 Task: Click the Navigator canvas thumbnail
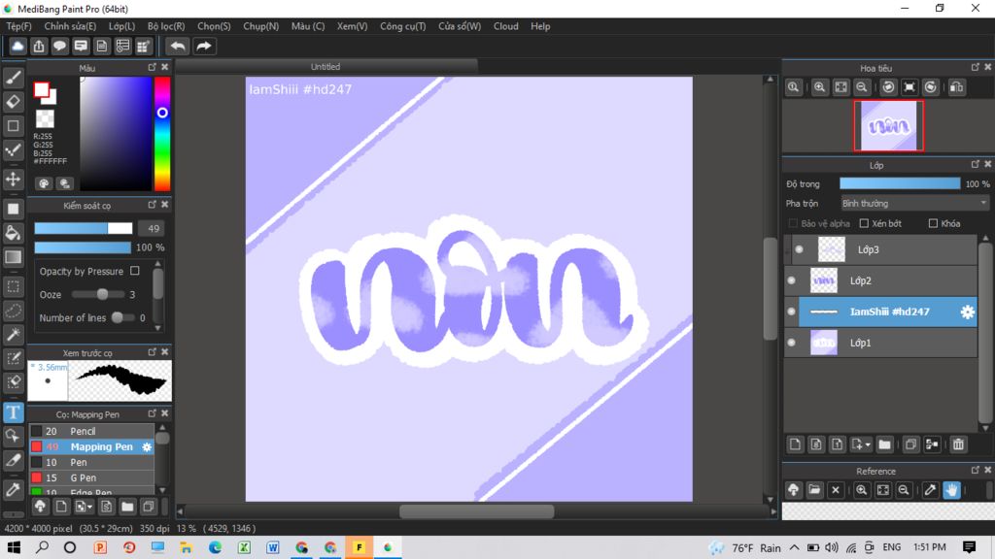coord(888,125)
